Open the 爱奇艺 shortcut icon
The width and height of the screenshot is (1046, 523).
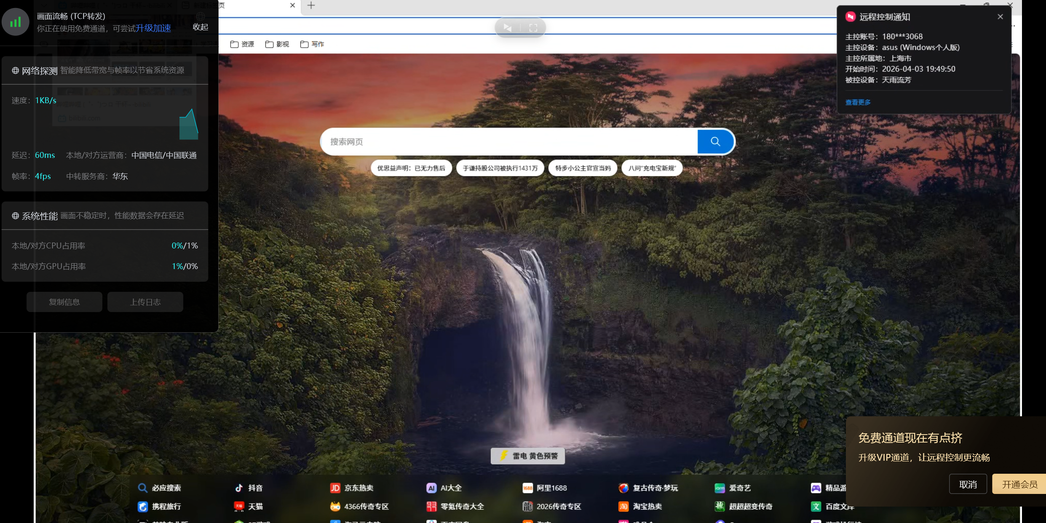pos(720,488)
